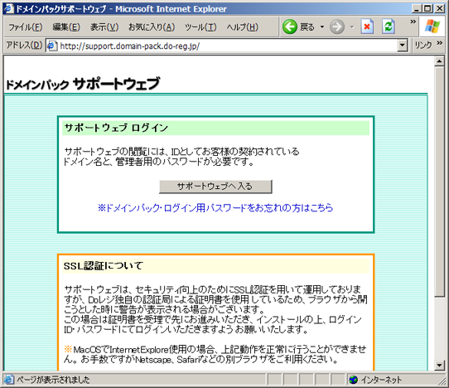The image size is (449, 388).
Task: Click the Internet zone globe icon
Action: [354, 380]
